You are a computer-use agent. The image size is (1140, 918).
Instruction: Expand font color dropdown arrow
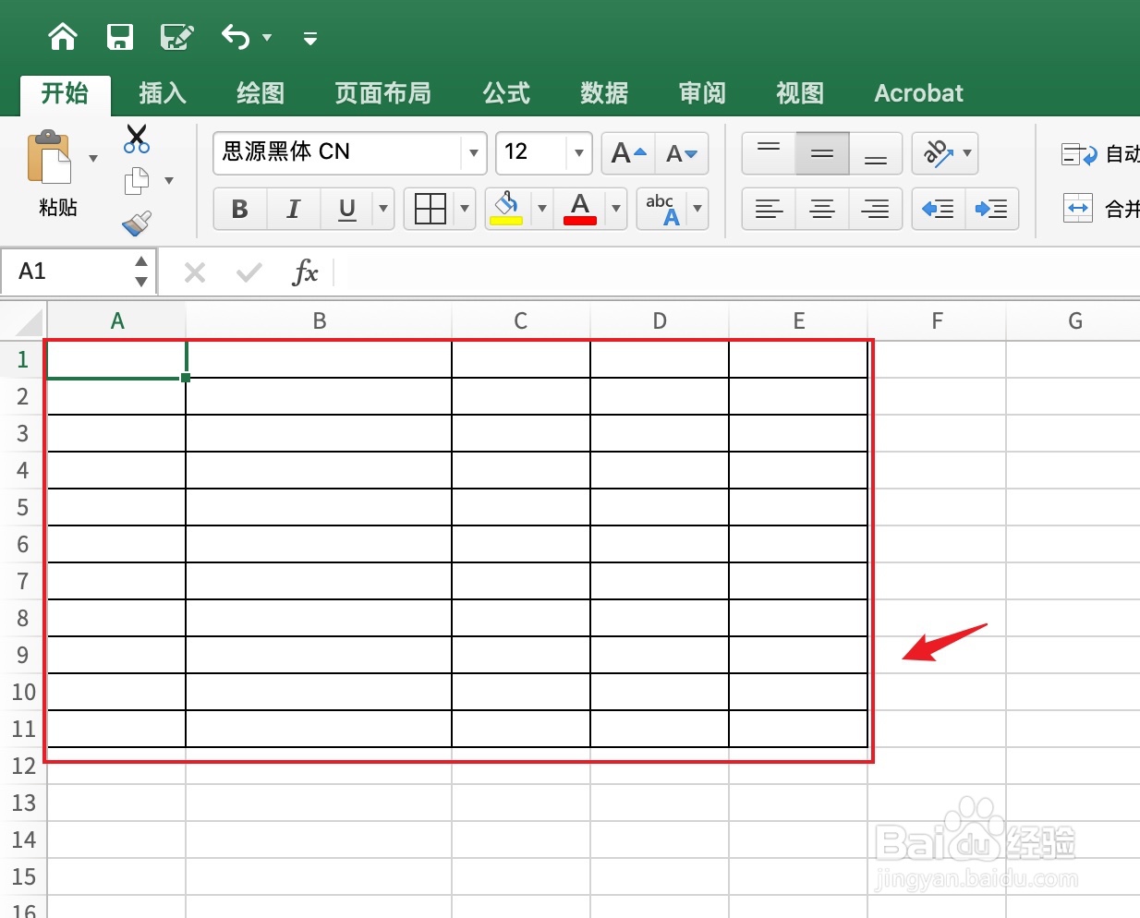pos(616,209)
